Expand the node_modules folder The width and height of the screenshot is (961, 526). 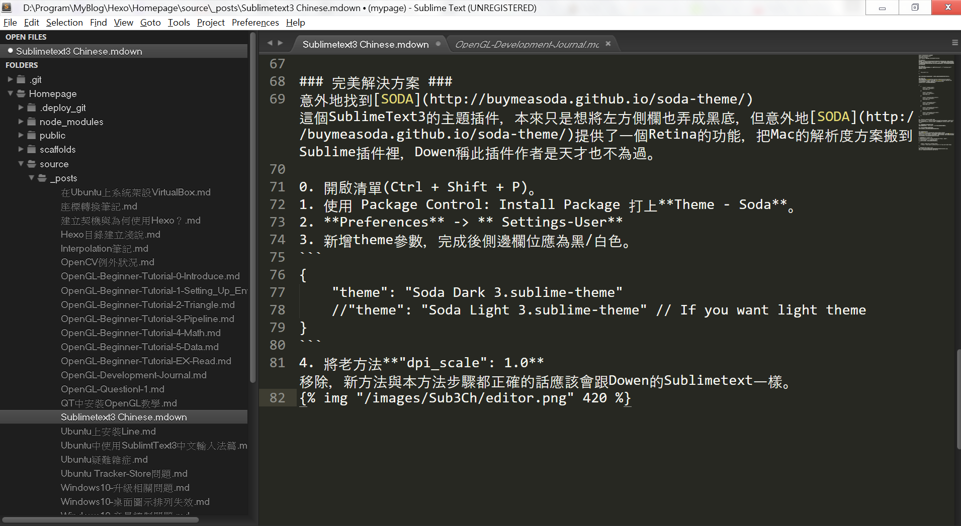click(21, 122)
